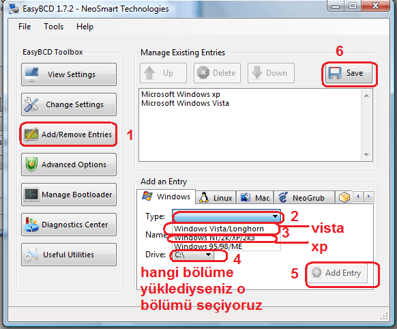Open the Help menu
This screenshot has height=329, width=397.
click(x=85, y=27)
